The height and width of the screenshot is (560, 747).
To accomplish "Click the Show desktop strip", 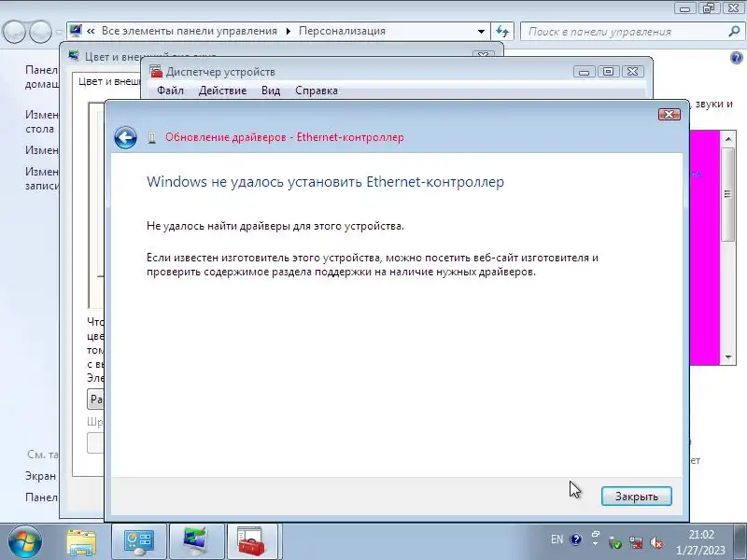I will 740,542.
